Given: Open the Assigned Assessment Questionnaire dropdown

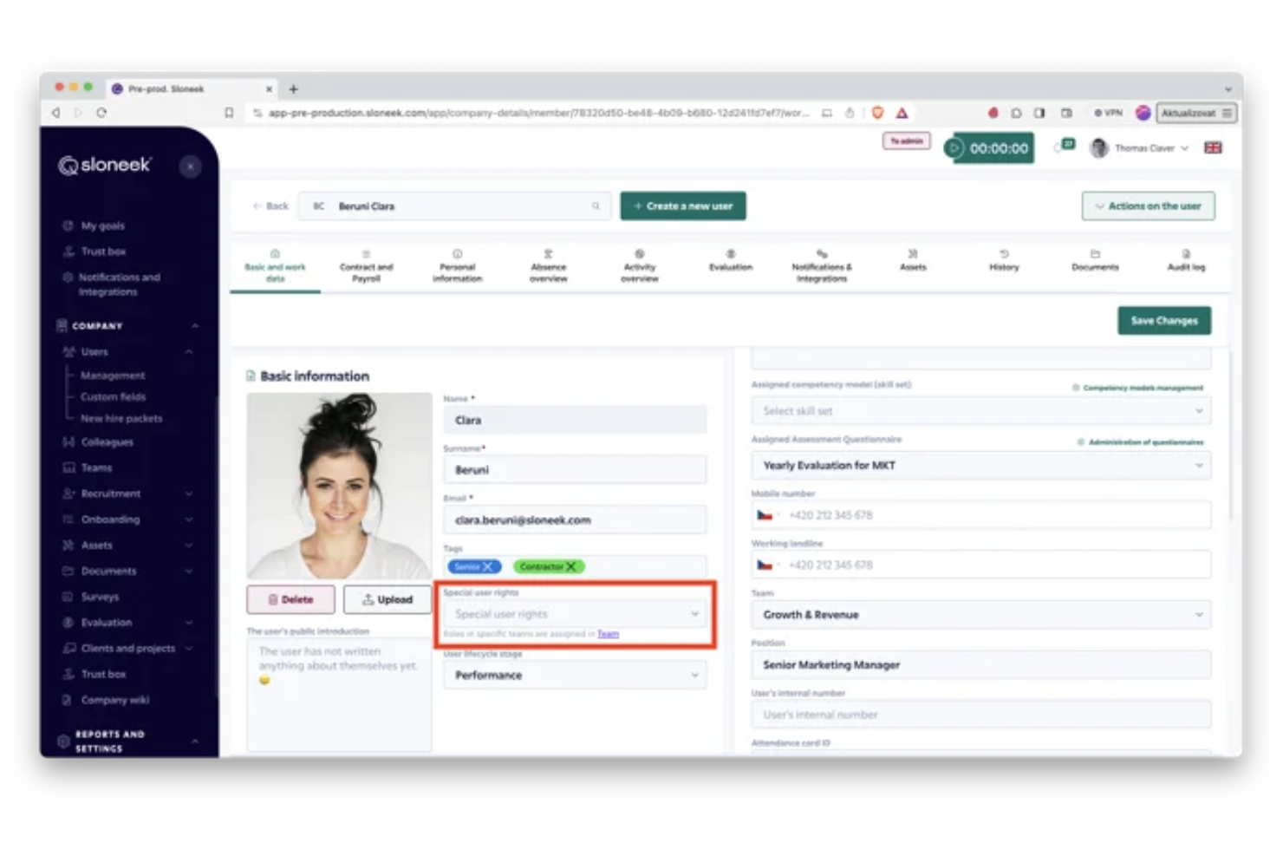Looking at the screenshot, I should pyautogui.click(x=980, y=466).
